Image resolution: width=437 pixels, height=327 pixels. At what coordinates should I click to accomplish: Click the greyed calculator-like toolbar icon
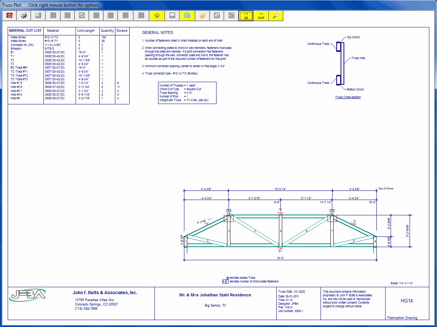coord(38,16)
